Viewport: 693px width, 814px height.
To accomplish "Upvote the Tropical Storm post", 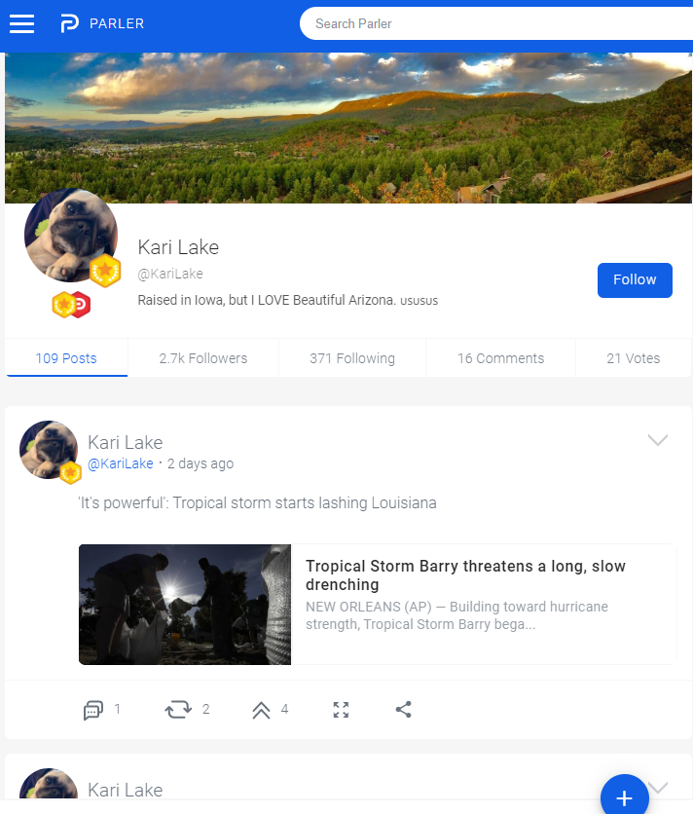I will tap(261, 710).
